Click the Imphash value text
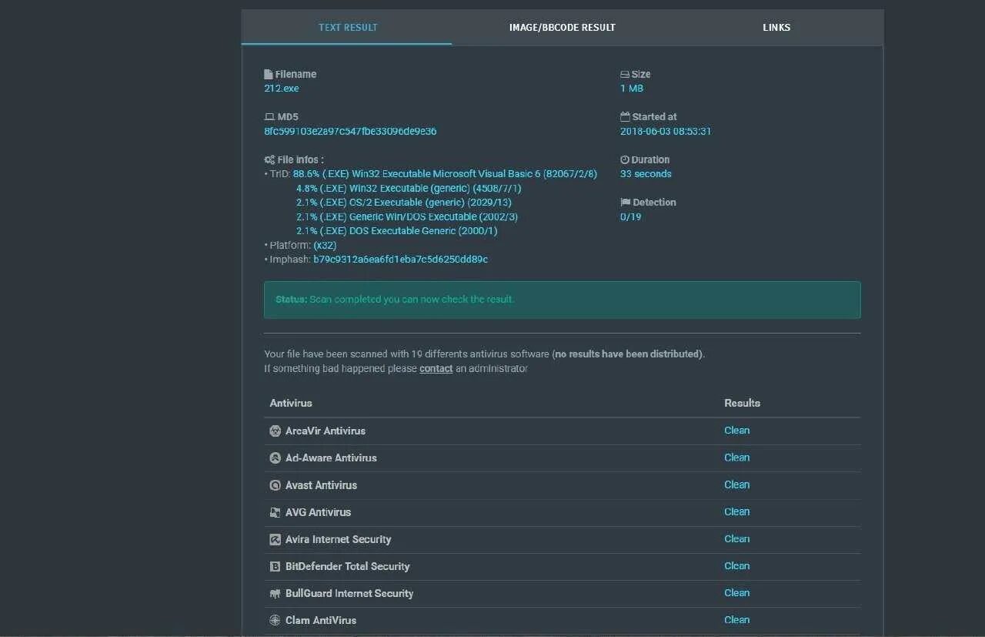985x637 pixels. [x=400, y=260]
